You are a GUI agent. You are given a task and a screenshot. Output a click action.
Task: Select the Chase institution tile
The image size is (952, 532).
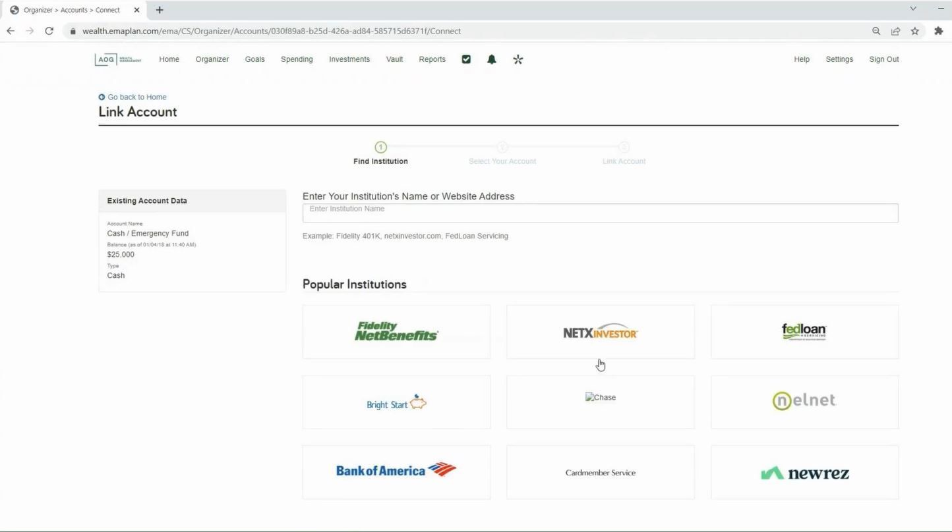pyautogui.click(x=600, y=402)
